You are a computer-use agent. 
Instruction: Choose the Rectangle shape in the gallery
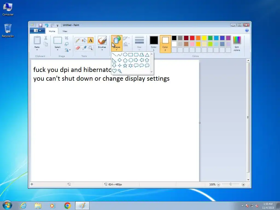[130, 55]
